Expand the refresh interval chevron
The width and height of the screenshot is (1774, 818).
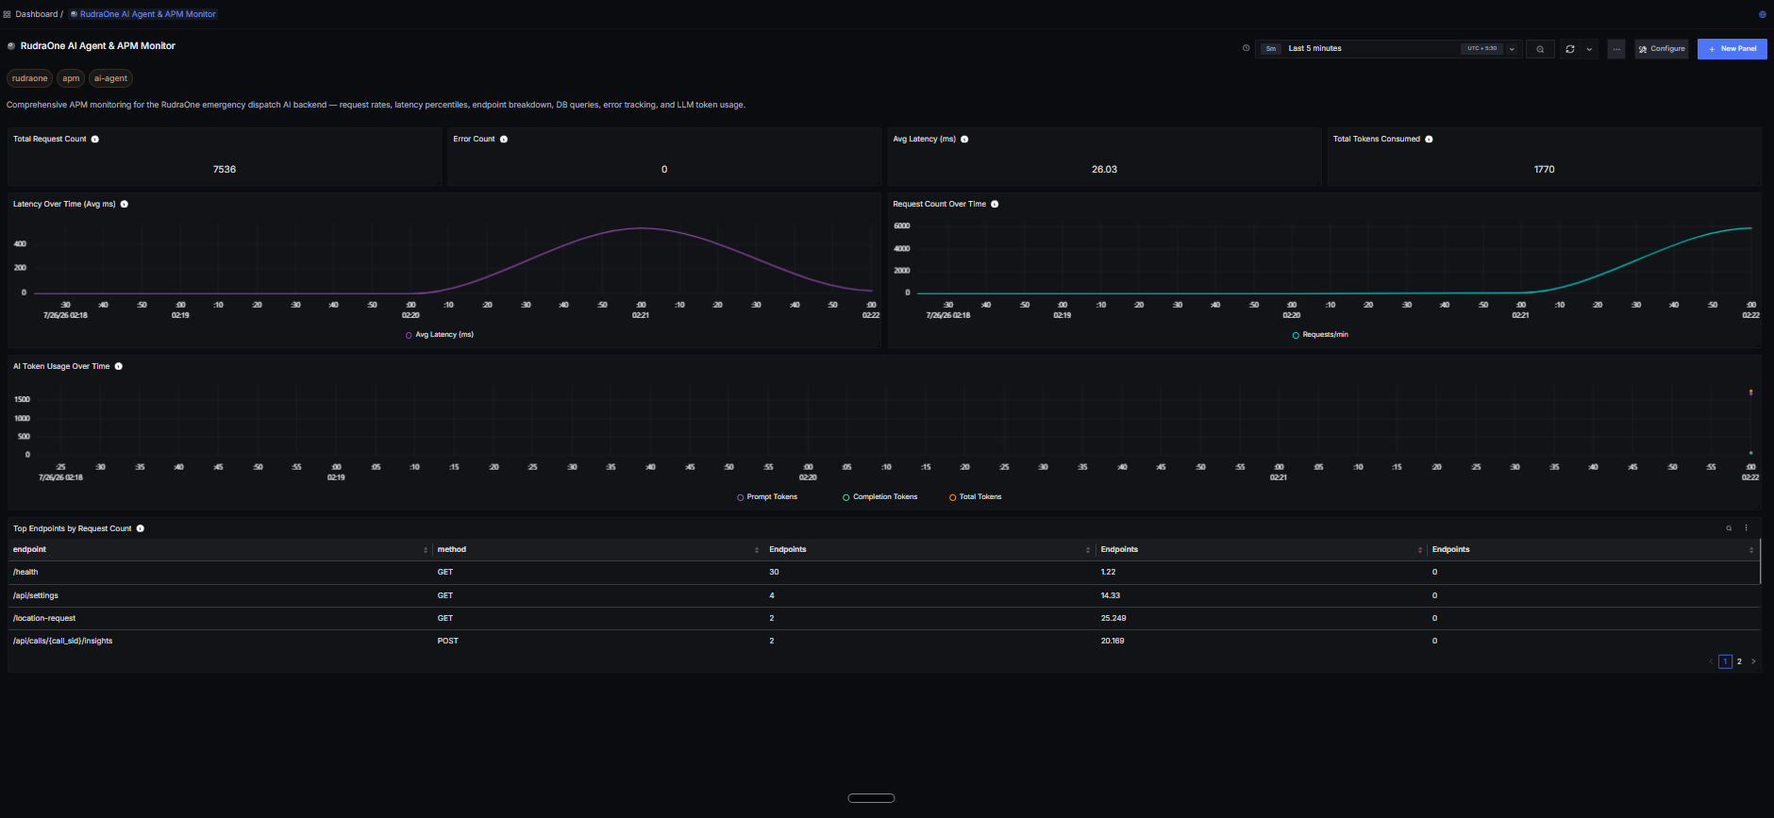point(1589,49)
